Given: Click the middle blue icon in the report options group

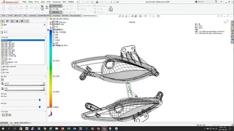Looking at the screenshot, I should [x=7, y=115].
